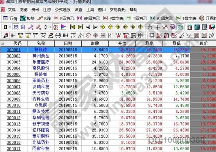
Task: Open the T数字表 tool
Action: click(186, 18)
